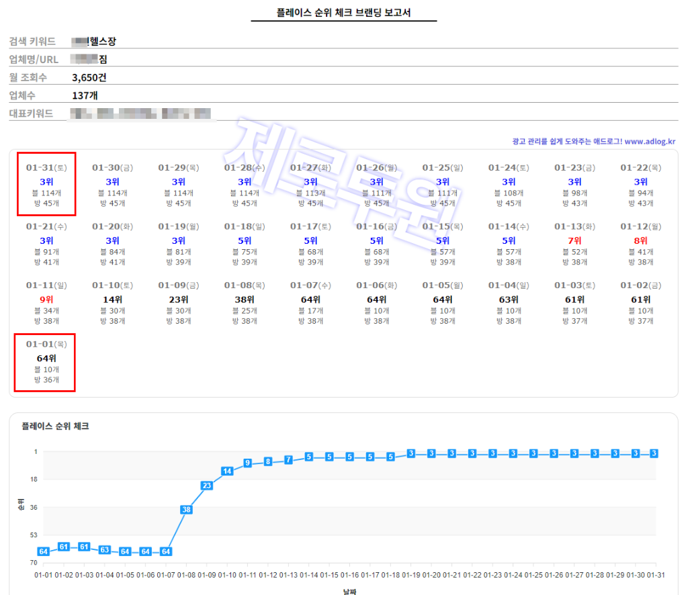
Task: Click the 업체수 value showing 137개
Action: [x=83, y=95]
